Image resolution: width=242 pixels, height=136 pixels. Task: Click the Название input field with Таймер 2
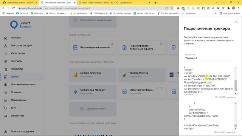point(208,58)
